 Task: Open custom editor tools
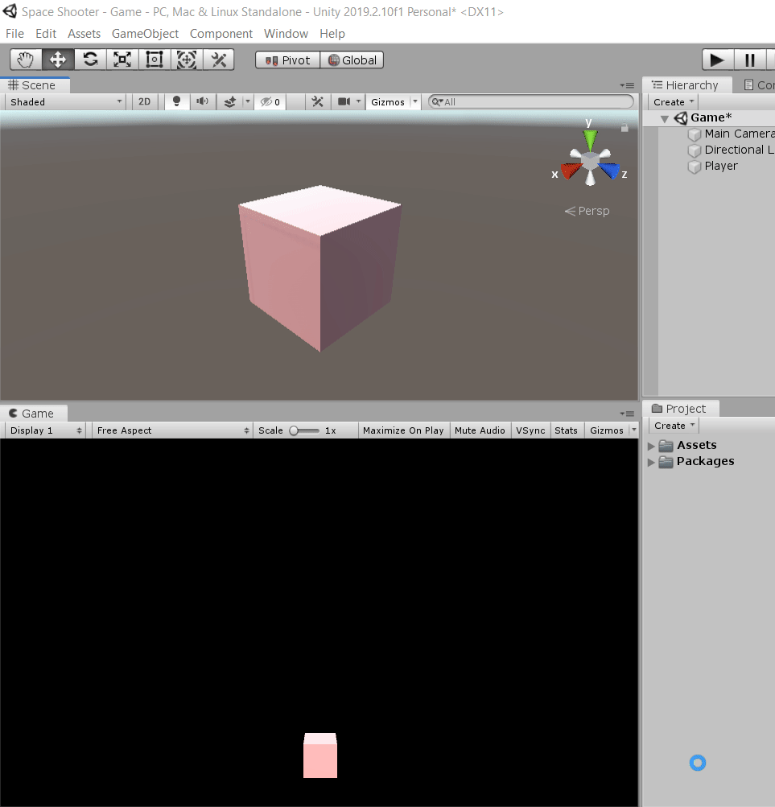click(219, 60)
